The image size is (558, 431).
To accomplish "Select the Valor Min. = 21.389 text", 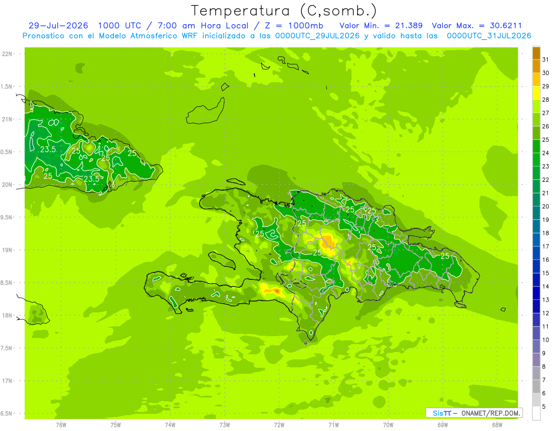I will coord(381,26).
